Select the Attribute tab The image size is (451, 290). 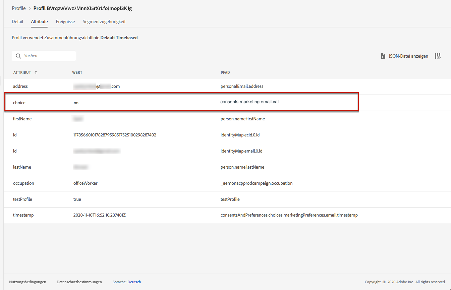pyautogui.click(x=39, y=21)
